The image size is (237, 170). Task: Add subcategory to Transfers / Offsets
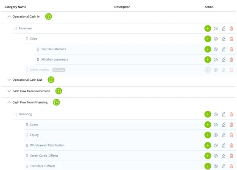208,166
